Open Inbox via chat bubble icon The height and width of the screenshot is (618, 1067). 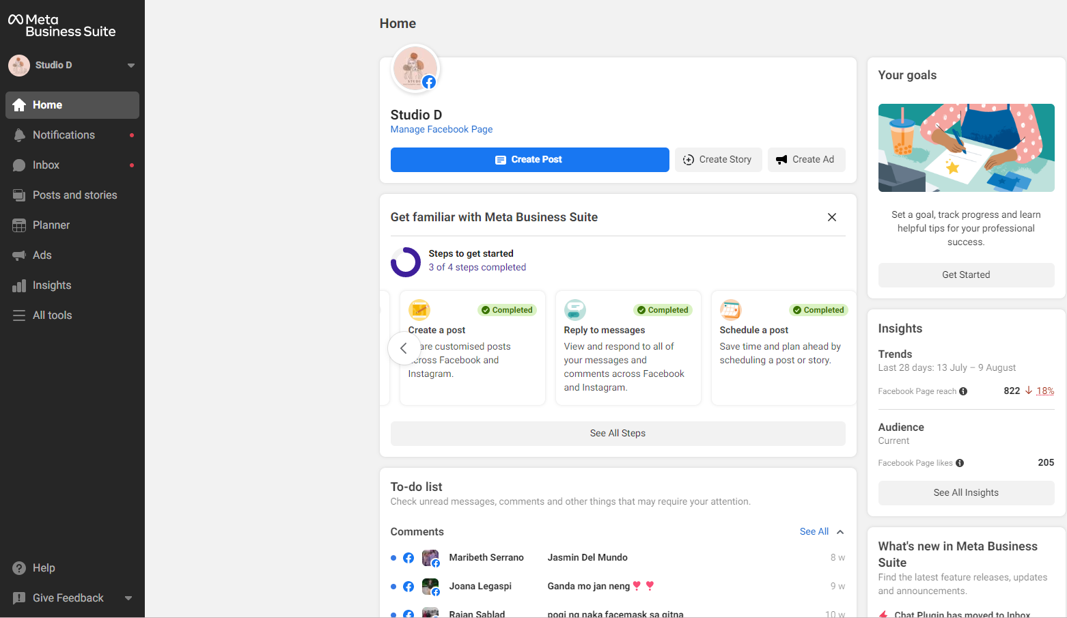19,165
